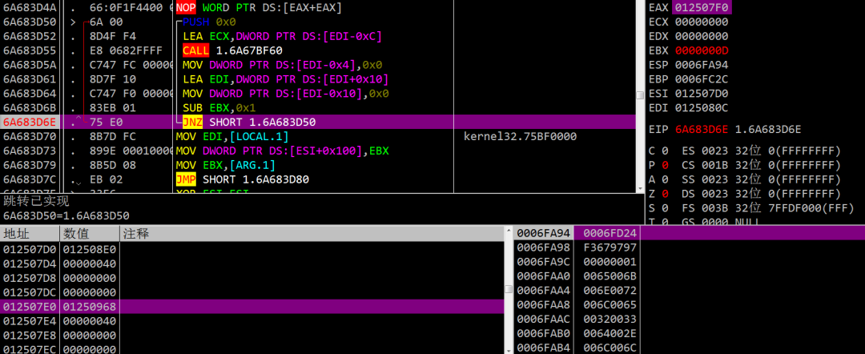Click the disassembly pane vertical scrollbar thumb
Screen dimensions: 865x354
640,95
